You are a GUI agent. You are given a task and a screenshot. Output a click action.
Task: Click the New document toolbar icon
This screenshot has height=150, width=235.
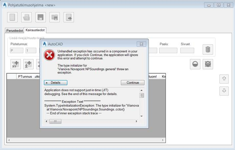click(x=12, y=17)
